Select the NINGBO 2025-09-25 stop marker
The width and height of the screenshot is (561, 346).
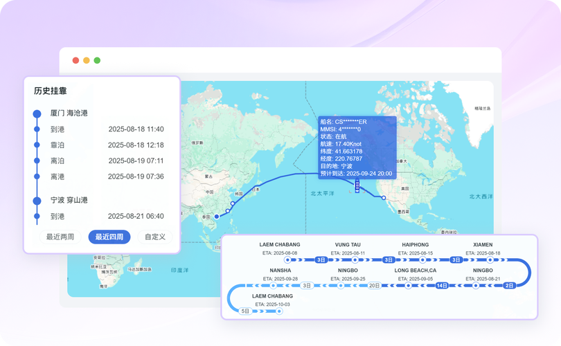[341, 286]
